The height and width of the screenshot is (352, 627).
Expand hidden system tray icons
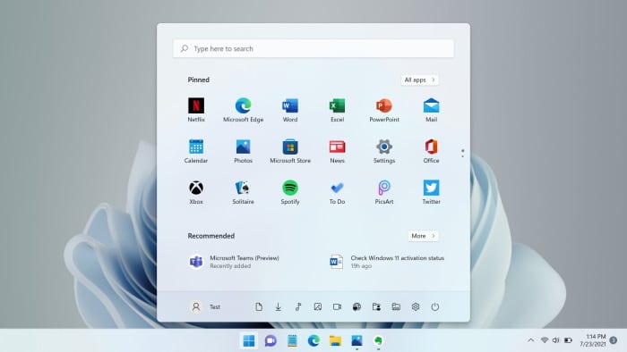coord(530,340)
